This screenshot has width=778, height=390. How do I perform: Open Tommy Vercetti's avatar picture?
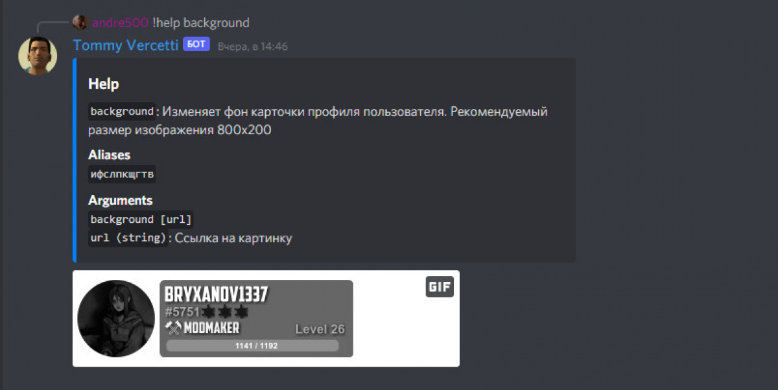38,56
